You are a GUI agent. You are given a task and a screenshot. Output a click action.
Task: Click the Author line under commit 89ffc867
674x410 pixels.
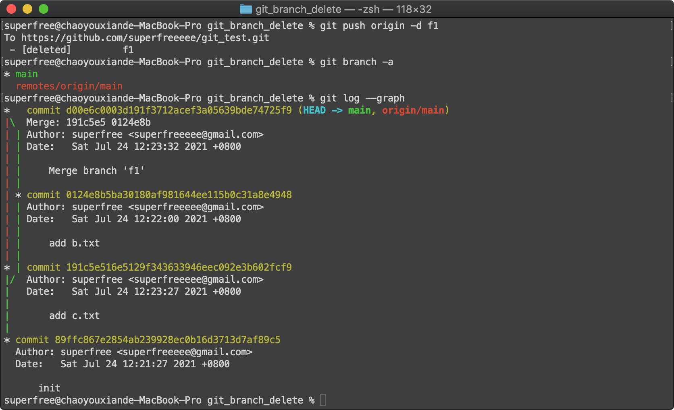tap(134, 352)
